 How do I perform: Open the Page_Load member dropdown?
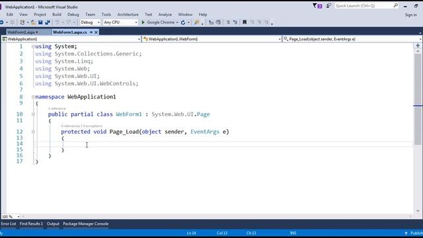(x=352, y=39)
